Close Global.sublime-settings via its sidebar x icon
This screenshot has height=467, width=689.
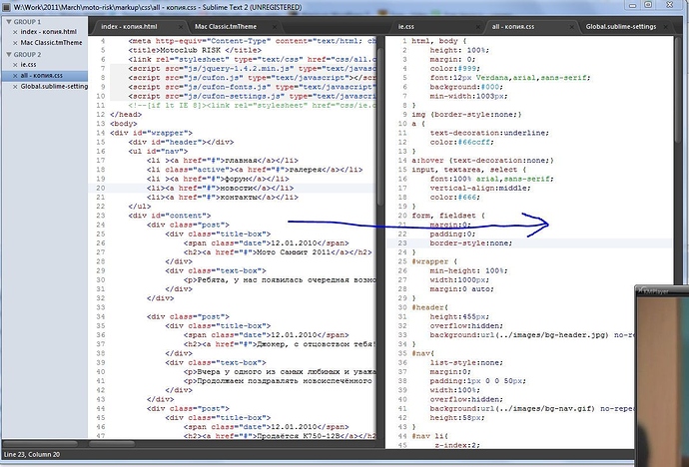(x=14, y=87)
